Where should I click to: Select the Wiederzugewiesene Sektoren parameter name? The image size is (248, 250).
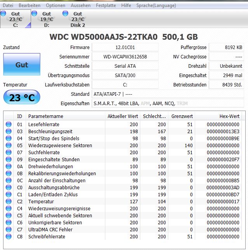[x=60, y=145]
